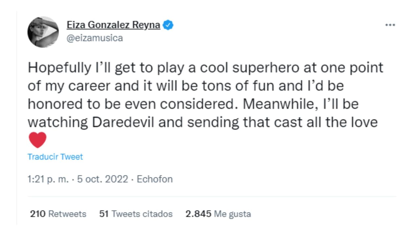Open the Eiza Gonzalez Reyna profile name
The width and height of the screenshot is (420, 236).
(x=113, y=25)
